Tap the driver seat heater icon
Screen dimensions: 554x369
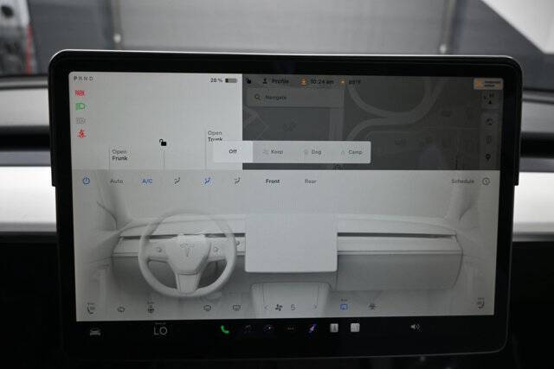click(91, 309)
